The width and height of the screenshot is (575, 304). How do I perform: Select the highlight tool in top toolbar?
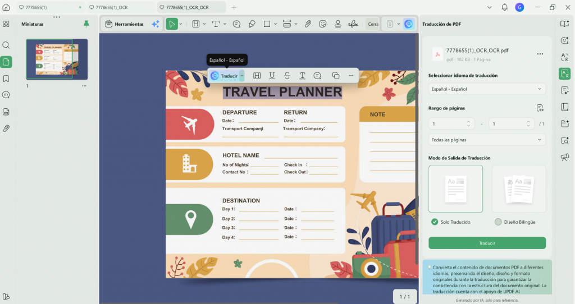coord(196,24)
